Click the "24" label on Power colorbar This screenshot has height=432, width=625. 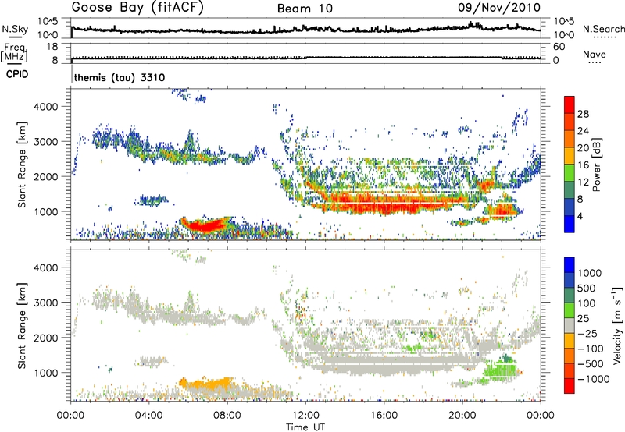click(583, 131)
